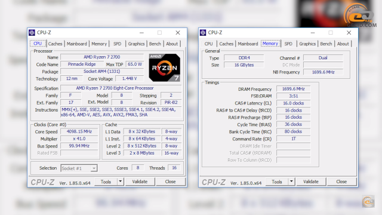Click Threads value 16
The width and height of the screenshot is (382, 215).
[x=174, y=168]
